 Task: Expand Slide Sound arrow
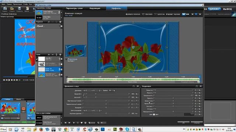62,123
